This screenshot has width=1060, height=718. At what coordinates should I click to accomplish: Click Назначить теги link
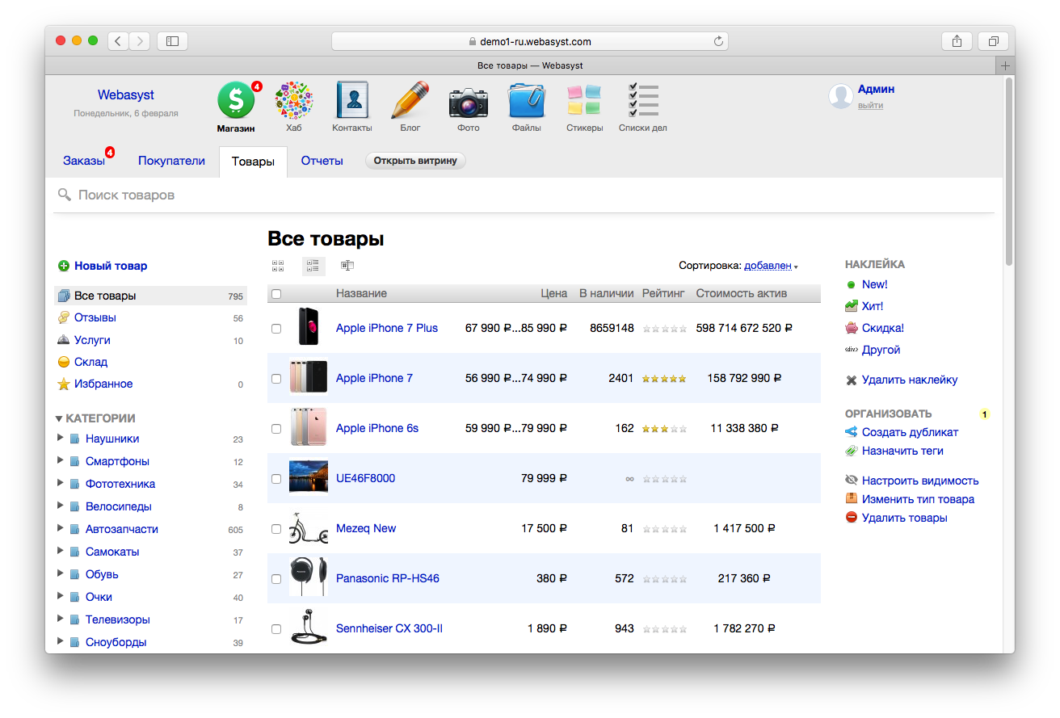[x=902, y=451]
